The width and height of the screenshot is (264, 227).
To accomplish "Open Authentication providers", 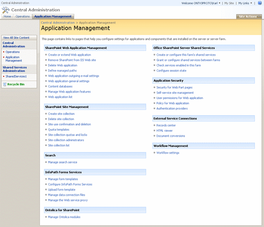I will (172, 108).
